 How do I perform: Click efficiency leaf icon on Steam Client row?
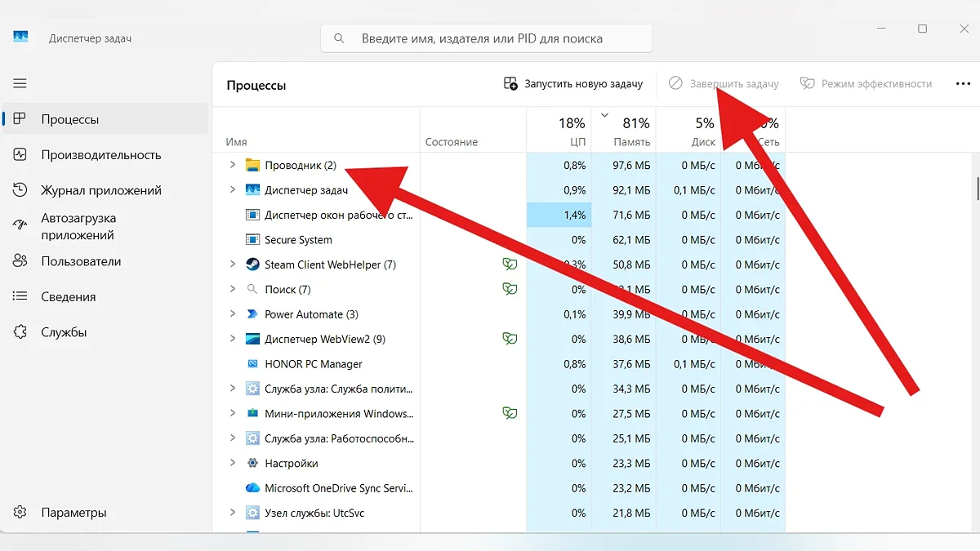[x=510, y=264]
